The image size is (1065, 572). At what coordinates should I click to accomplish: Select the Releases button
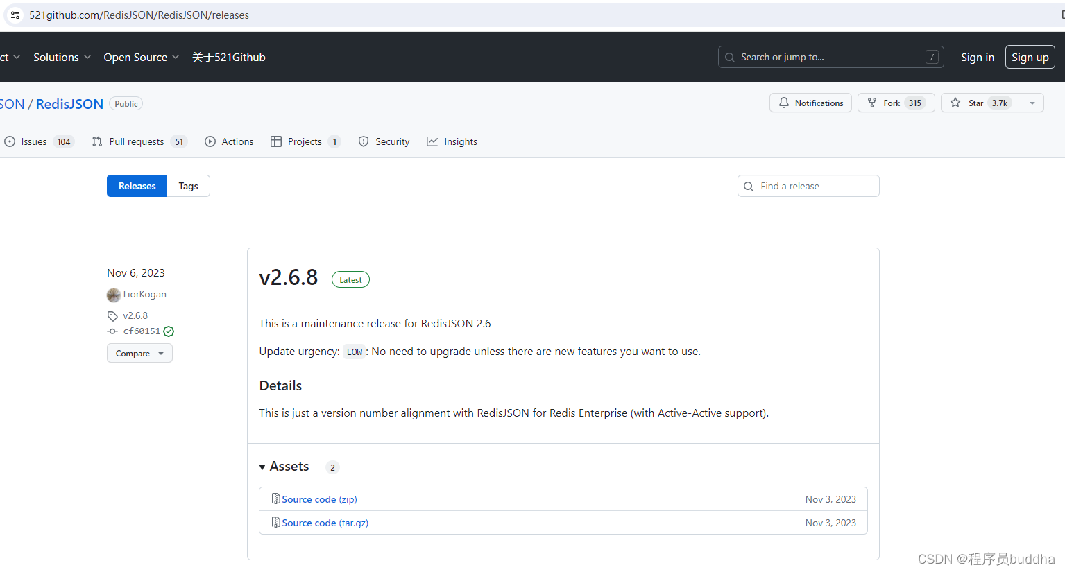point(137,186)
